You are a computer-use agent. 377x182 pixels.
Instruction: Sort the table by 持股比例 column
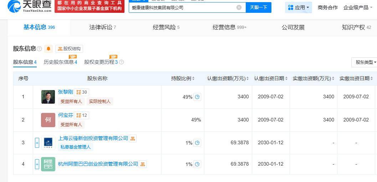[x=194, y=79]
